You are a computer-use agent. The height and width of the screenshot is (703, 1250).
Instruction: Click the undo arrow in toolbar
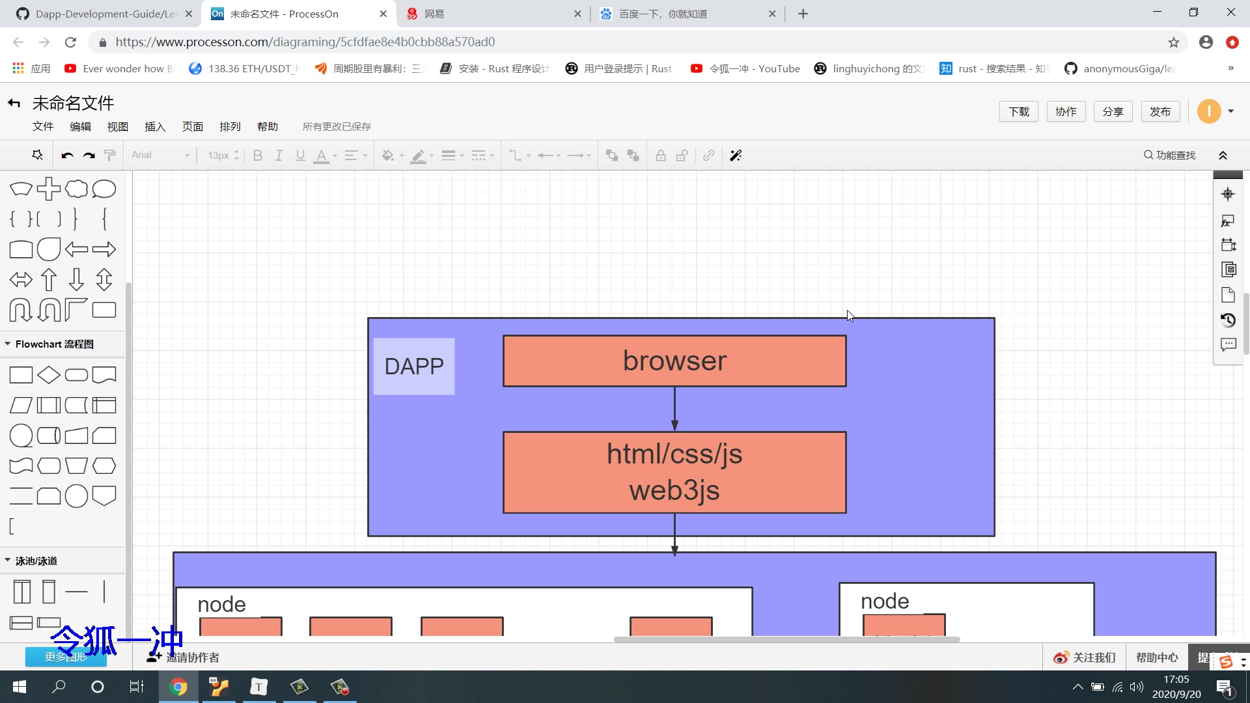[x=67, y=155]
